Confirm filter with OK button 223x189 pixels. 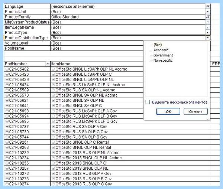tap(168, 111)
